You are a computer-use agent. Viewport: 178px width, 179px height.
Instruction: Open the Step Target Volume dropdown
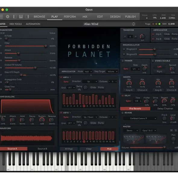[x=112, y=71]
